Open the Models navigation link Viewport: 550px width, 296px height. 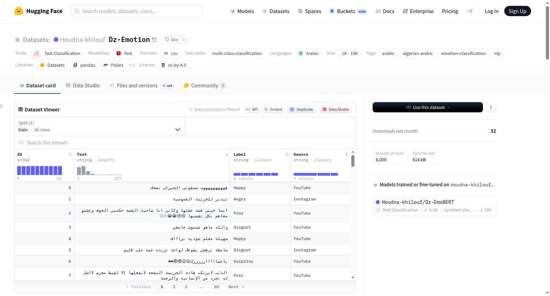pyautogui.click(x=242, y=11)
